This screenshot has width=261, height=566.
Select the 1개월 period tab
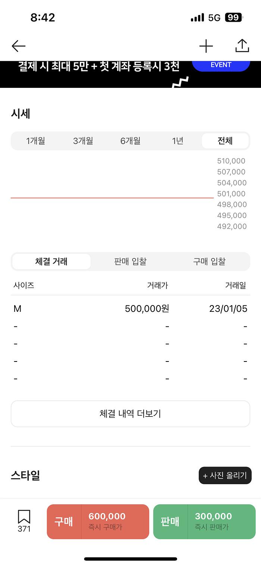coord(35,141)
